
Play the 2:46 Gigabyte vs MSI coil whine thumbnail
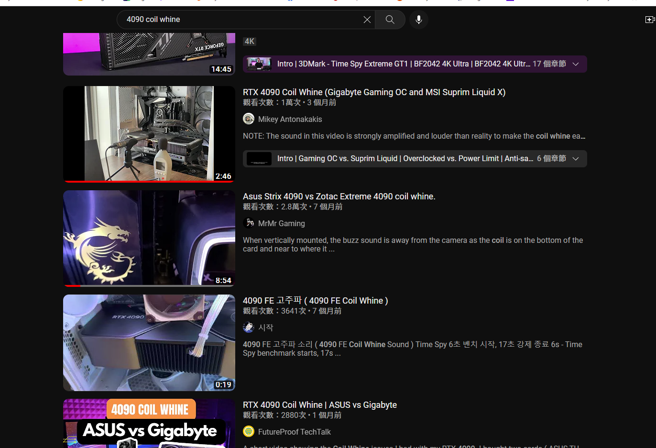[x=149, y=134]
